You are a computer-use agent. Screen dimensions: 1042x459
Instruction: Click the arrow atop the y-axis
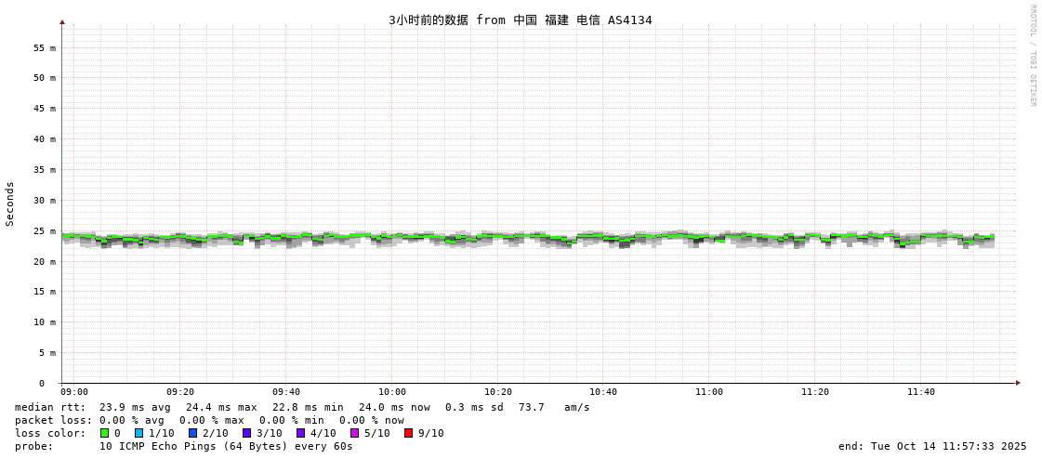62,21
